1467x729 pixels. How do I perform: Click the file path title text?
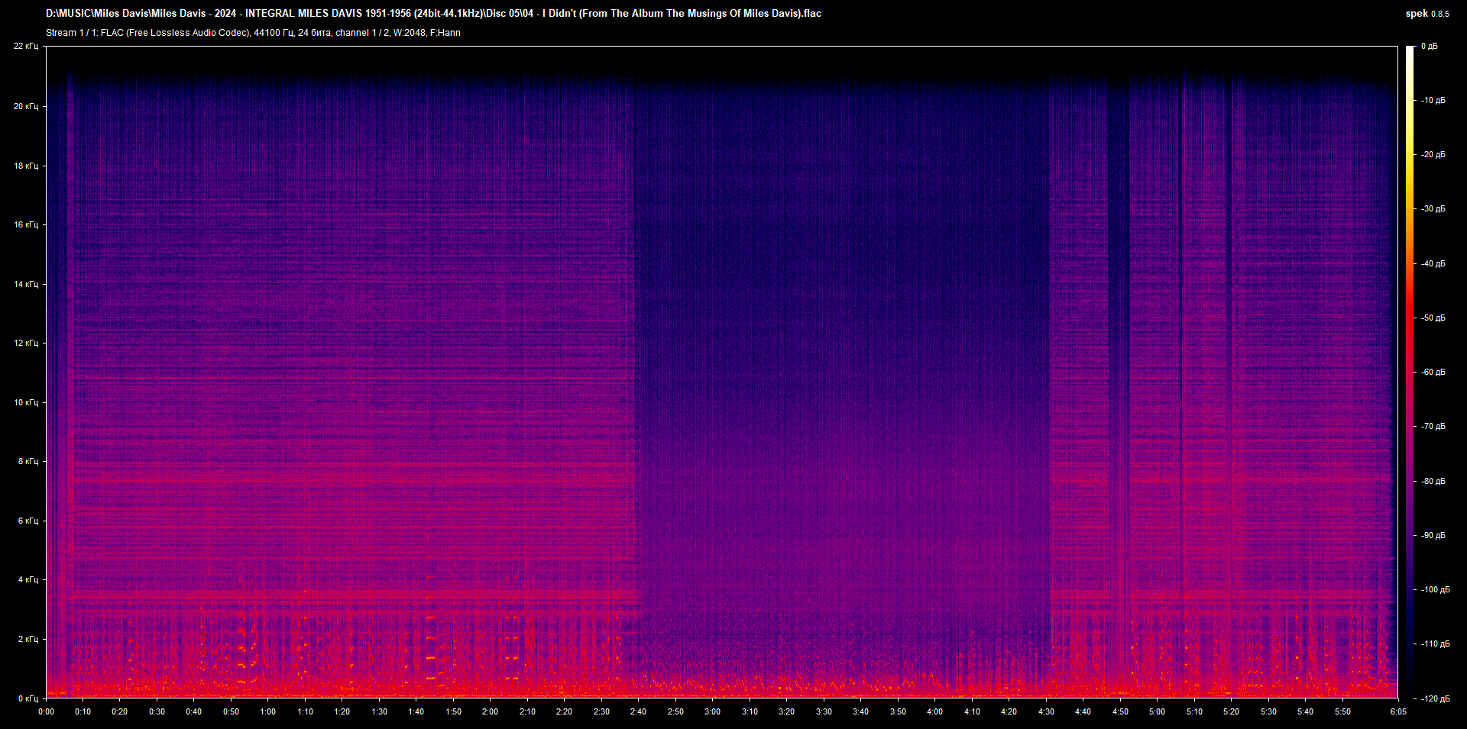[x=433, y=13]
